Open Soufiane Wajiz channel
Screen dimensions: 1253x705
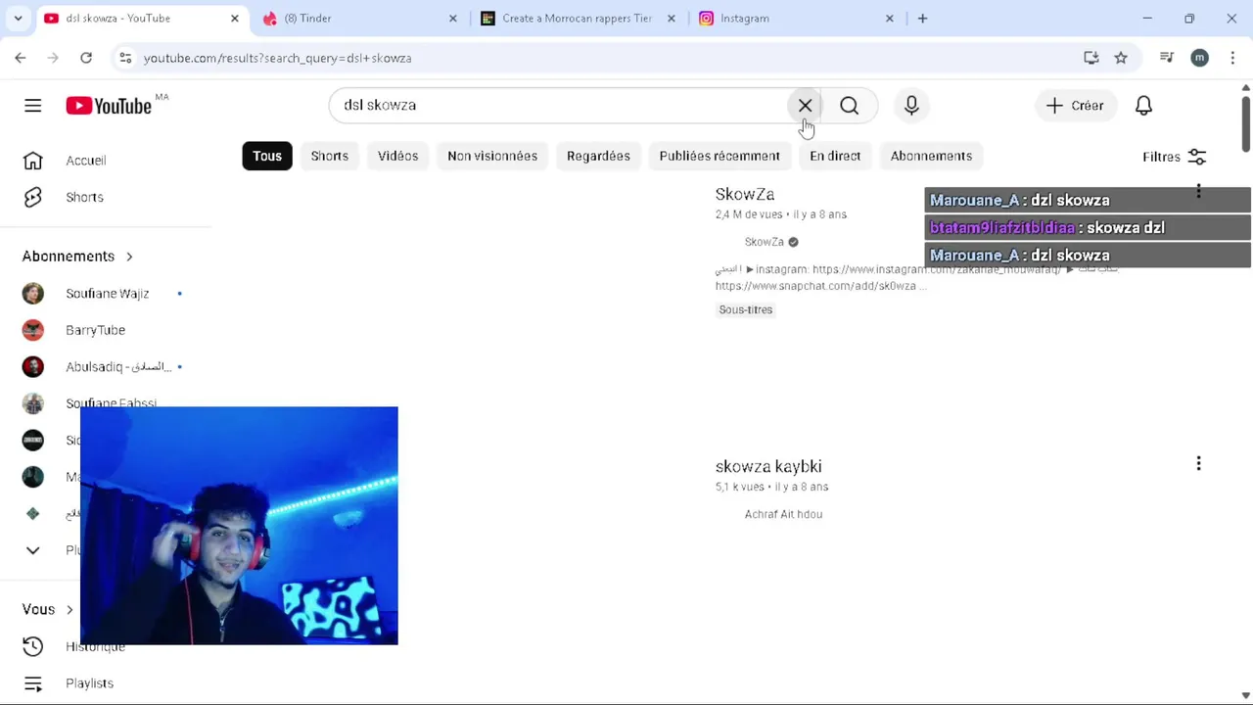coord(106,294)
